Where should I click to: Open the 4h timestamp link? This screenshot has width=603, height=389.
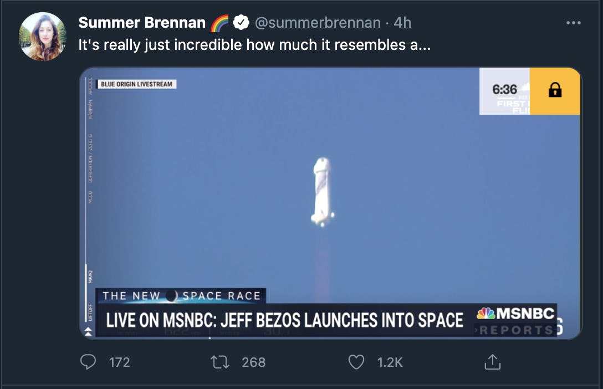pos(402,23)
